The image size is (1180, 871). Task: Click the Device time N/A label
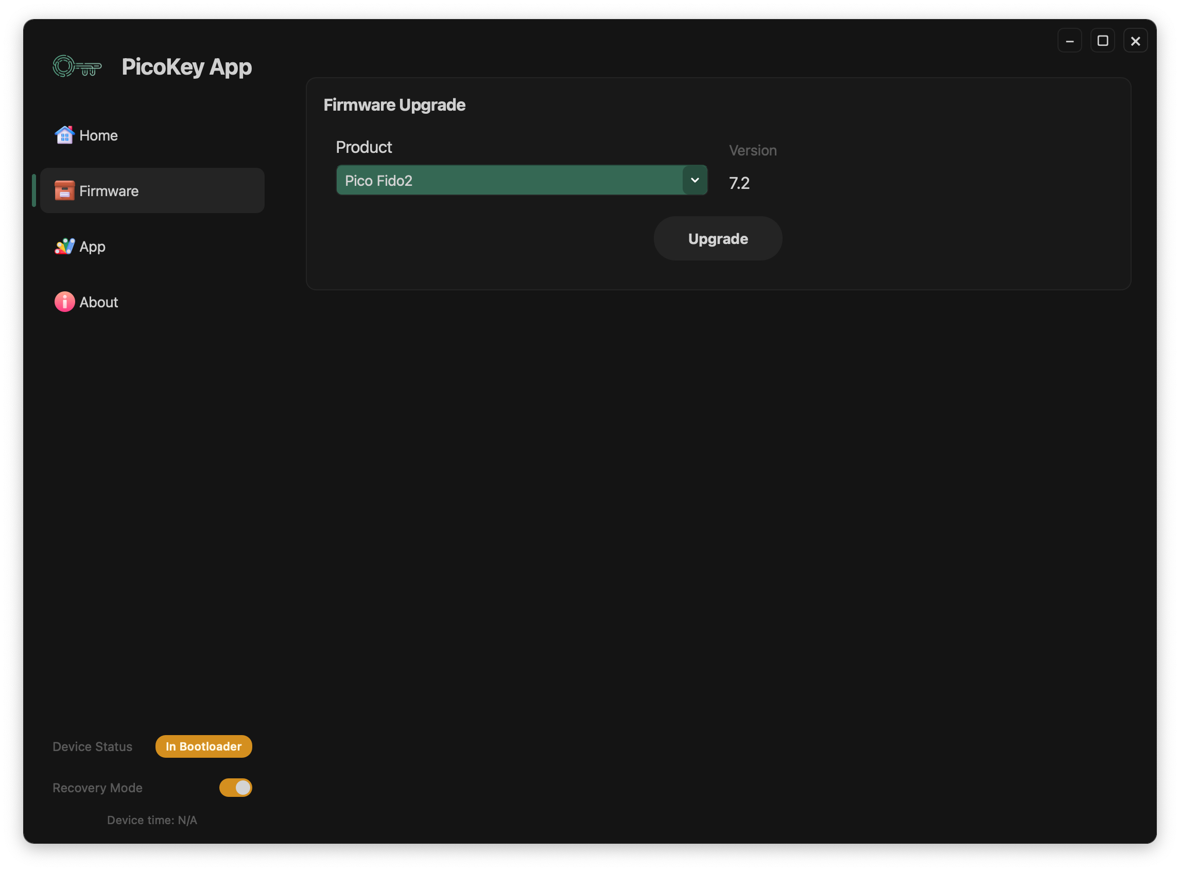152,820
